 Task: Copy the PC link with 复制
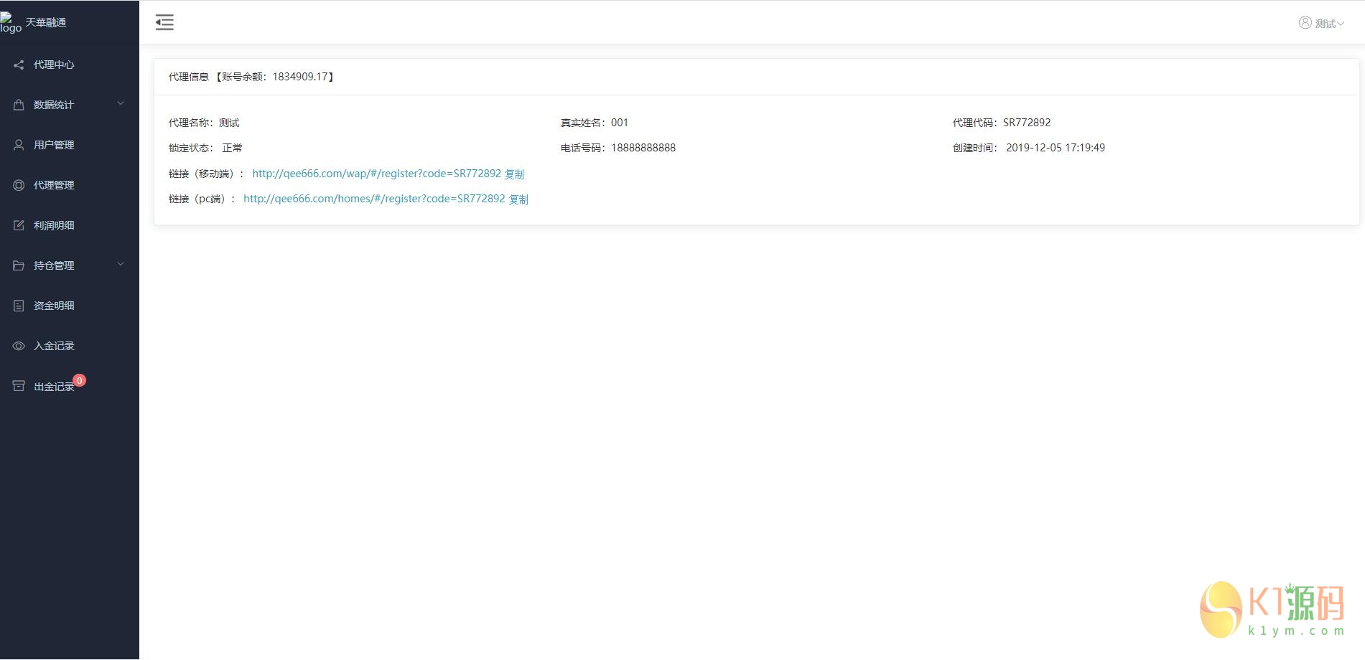(518, 199)
